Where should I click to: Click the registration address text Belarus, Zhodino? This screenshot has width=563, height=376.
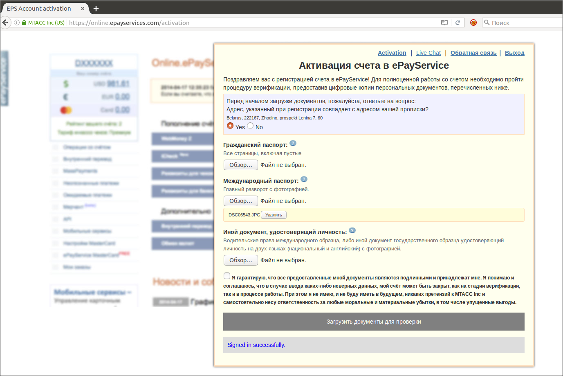274,118
